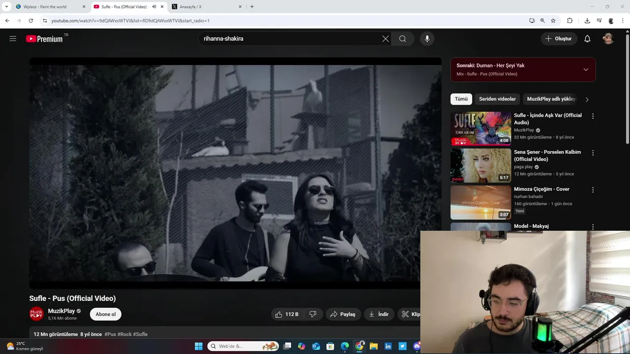630x354 pixels.
Task: Close the Anasayfa / X tab
Action: pyautogui.click(x=240, y=7)
